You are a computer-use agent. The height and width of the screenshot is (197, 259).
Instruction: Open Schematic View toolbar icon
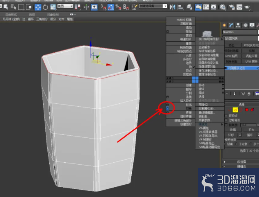click(214, 7)
